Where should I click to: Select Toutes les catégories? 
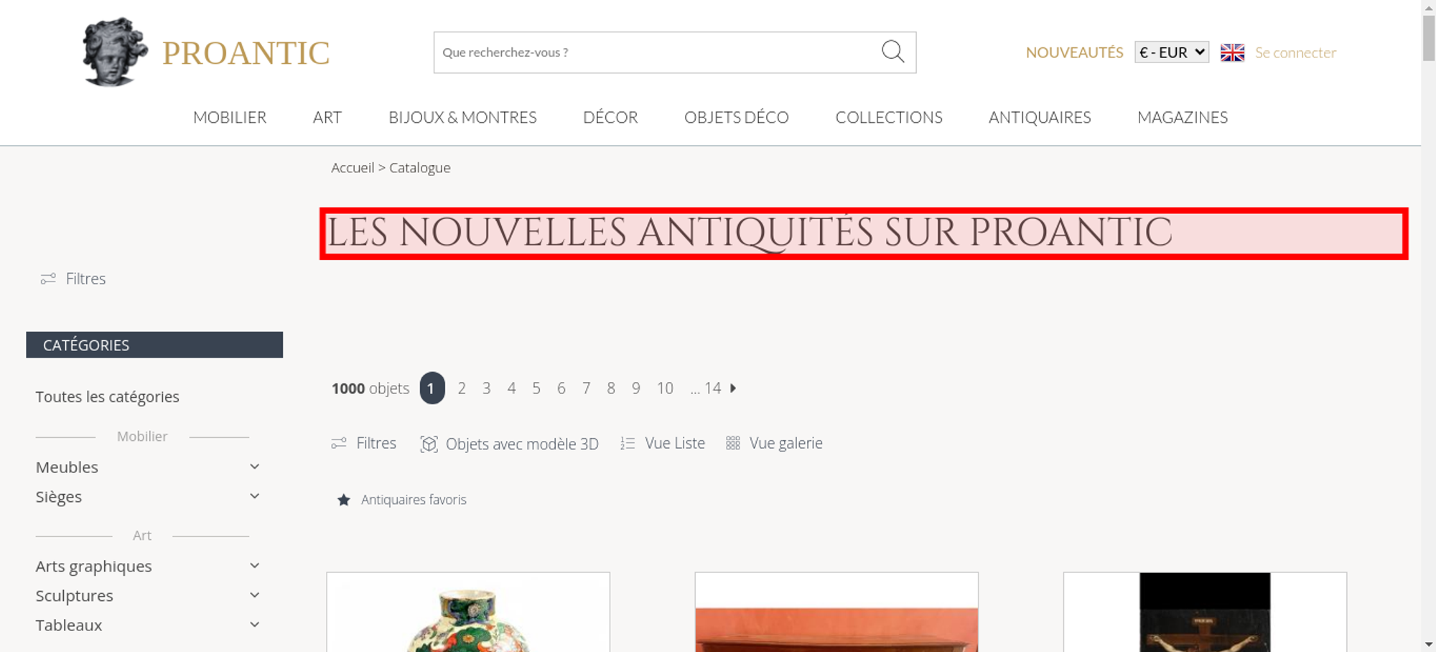pyautogui.click(x=108, y=396)
